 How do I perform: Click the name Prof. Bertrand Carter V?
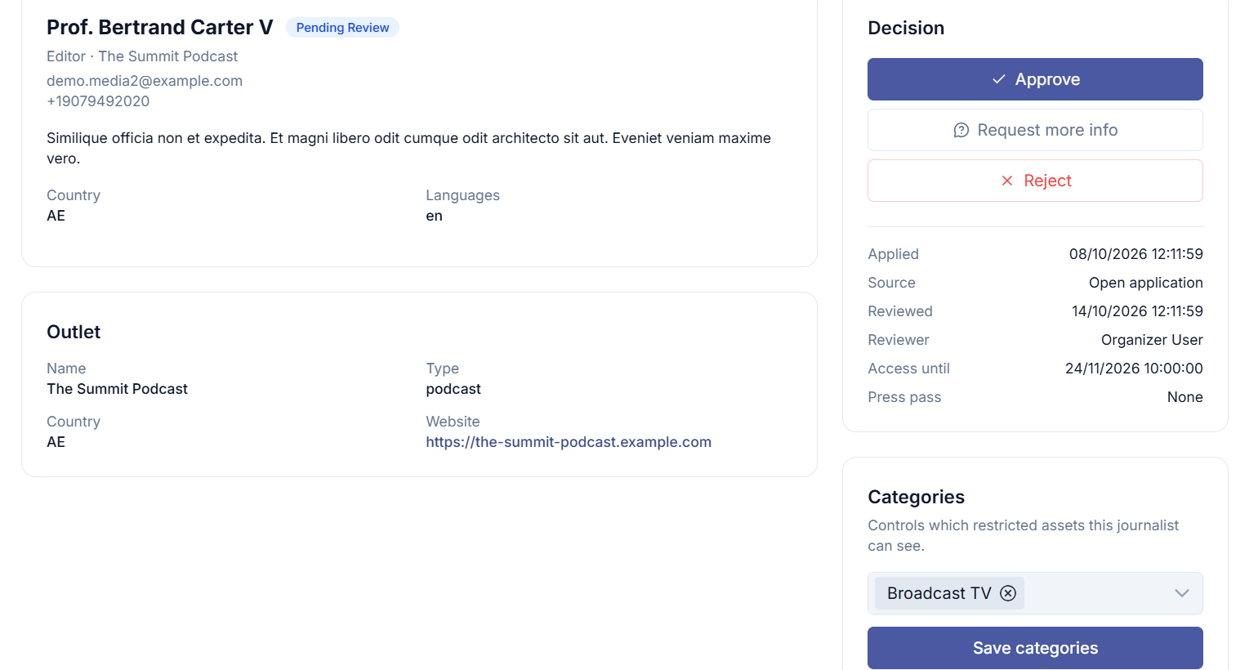tap(160, 27)
